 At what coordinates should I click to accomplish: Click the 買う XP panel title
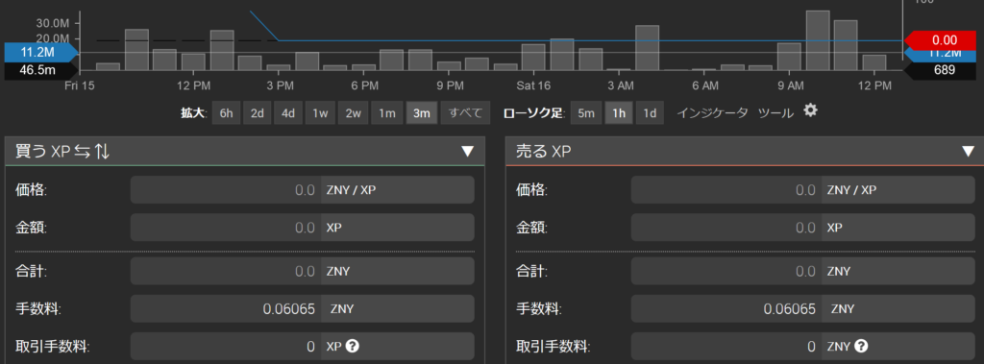tap(42, 151)
